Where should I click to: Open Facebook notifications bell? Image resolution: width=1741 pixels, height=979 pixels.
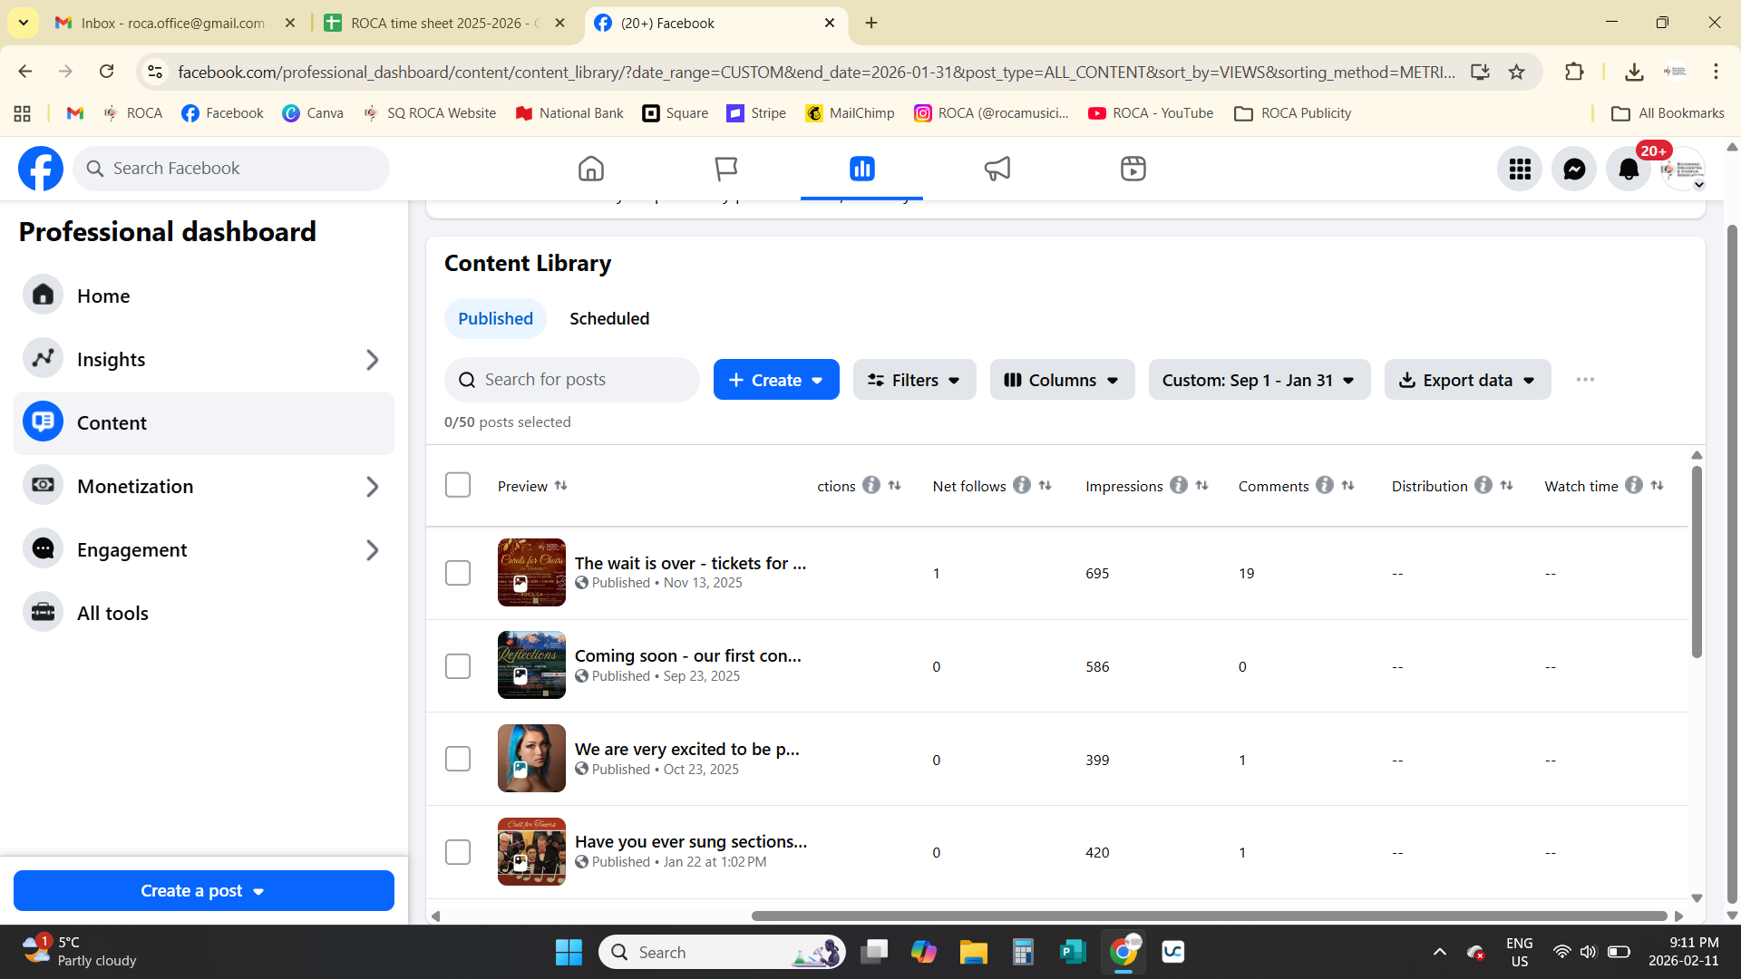coord(1629,169)
